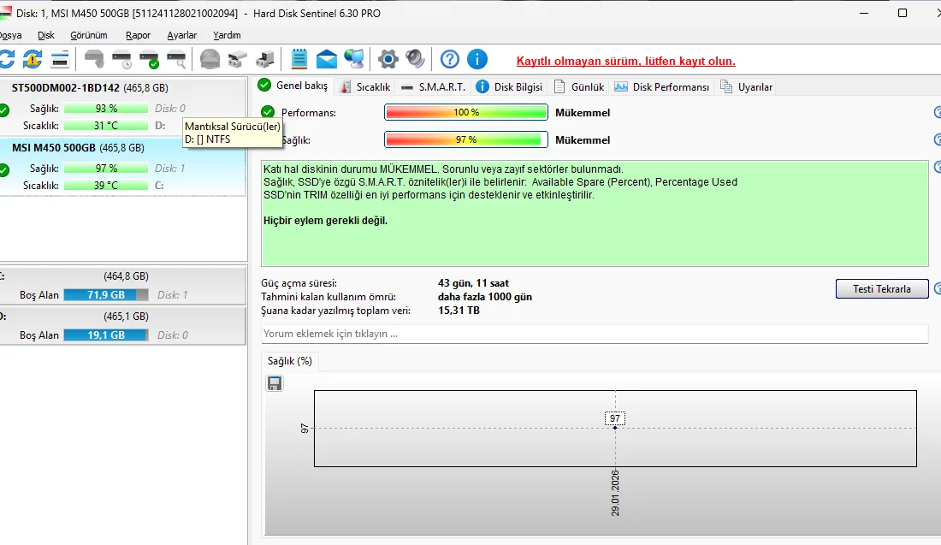Click the help icon beside Performans bar
Screen dimensions: 941x545
coord(938,112)
